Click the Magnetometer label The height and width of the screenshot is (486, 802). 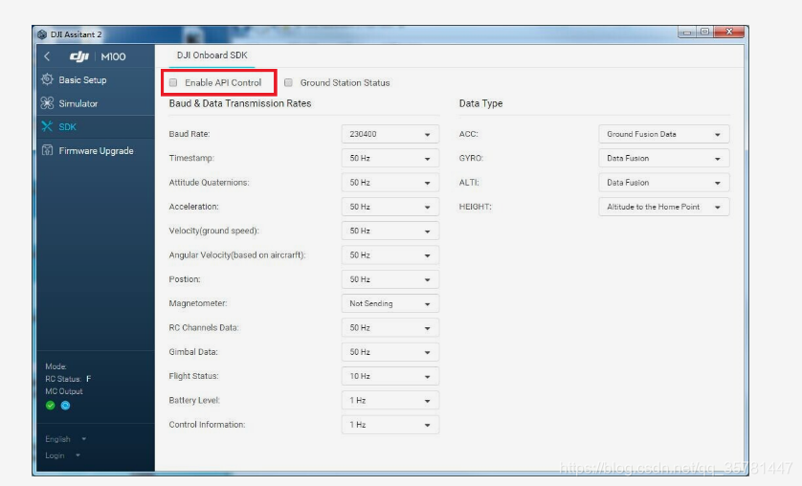(x=198, y=303)
